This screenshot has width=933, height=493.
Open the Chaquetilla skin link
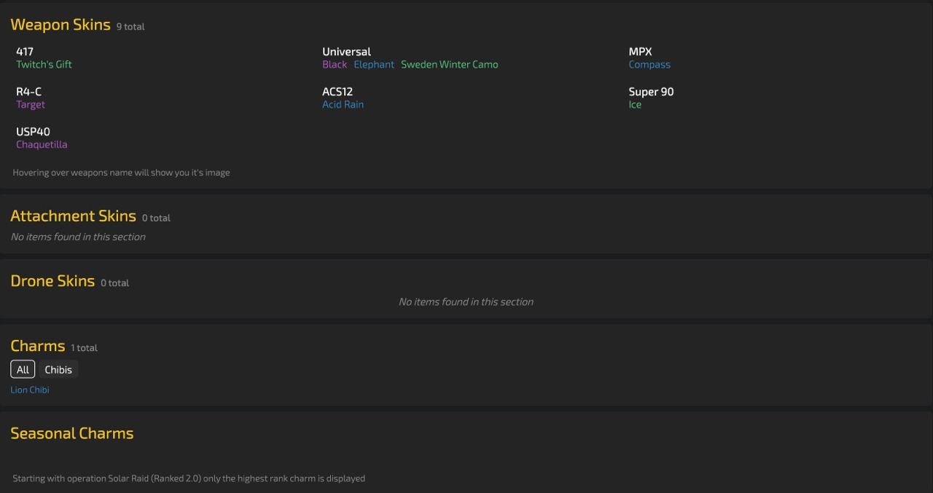pos(42,145)
